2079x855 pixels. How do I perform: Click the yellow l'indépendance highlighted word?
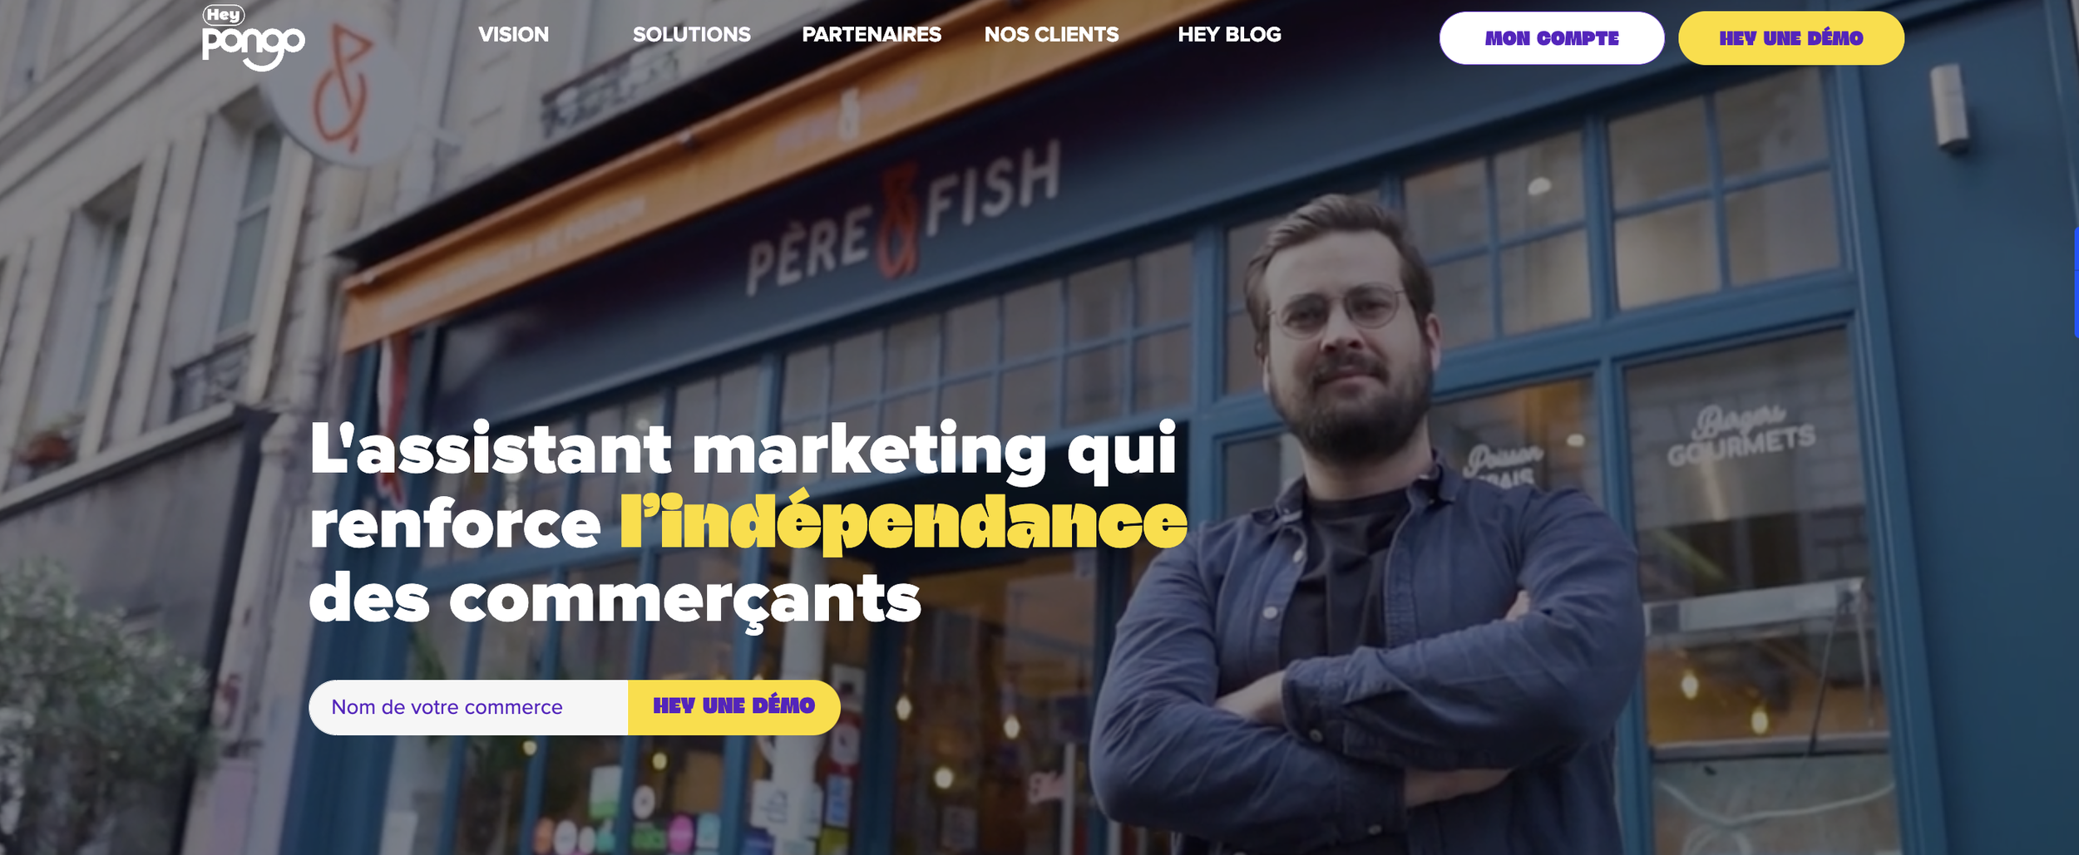pos(903,522)
